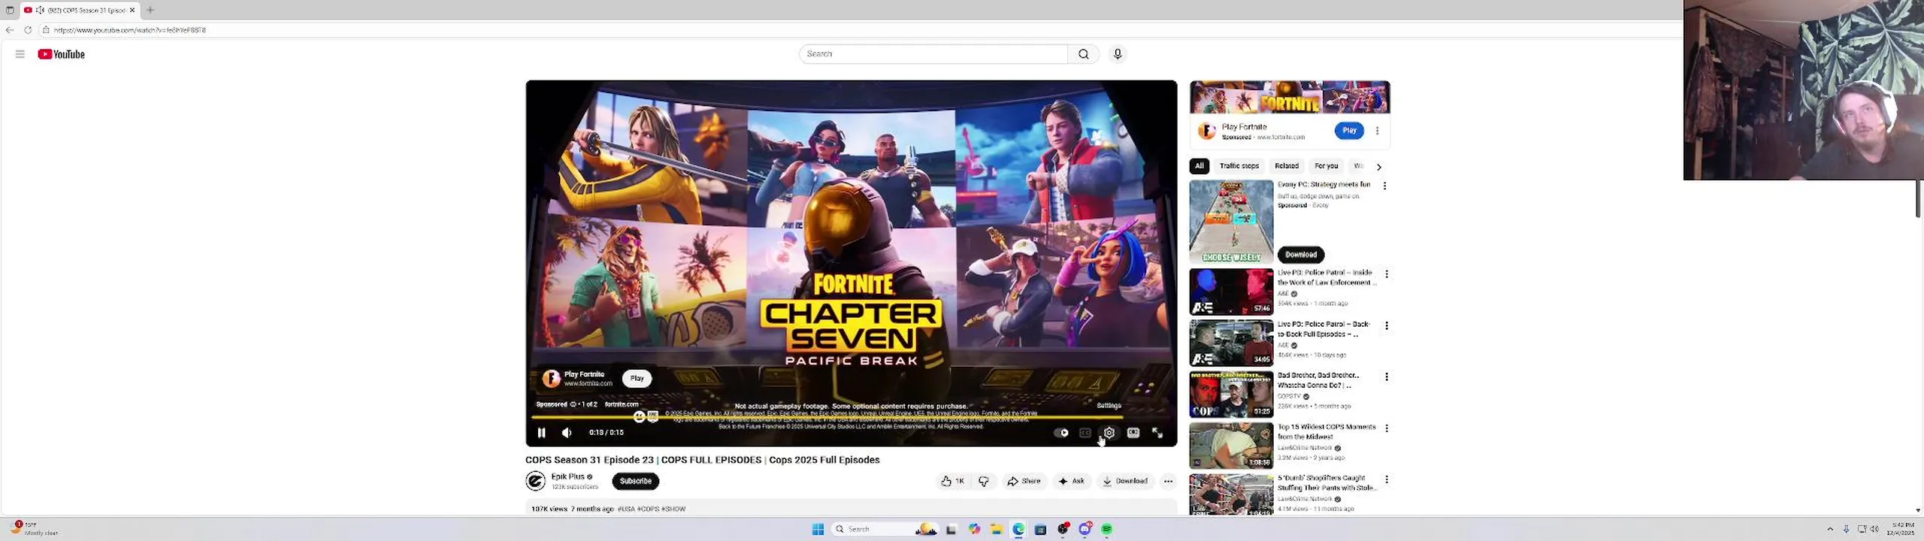Viewport: 1924px width, 541px height.
Task: Click the Download button under the video
Action: point(1125,482)
